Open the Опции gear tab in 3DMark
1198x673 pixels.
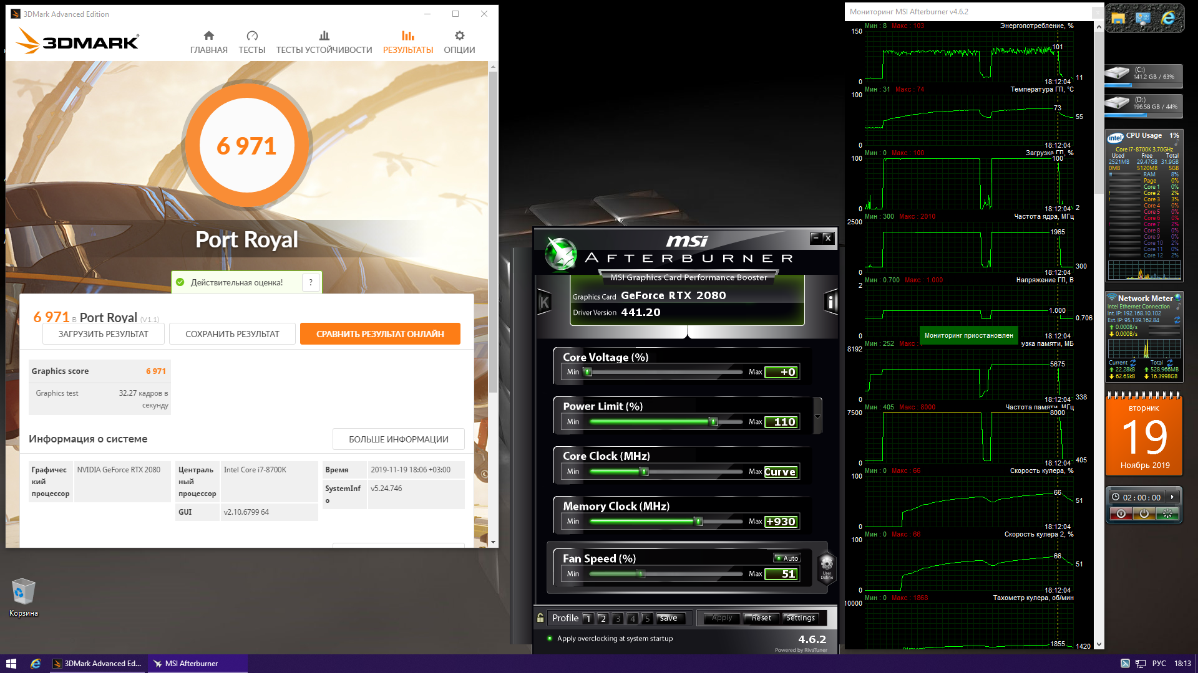click(x=459, y=42)
